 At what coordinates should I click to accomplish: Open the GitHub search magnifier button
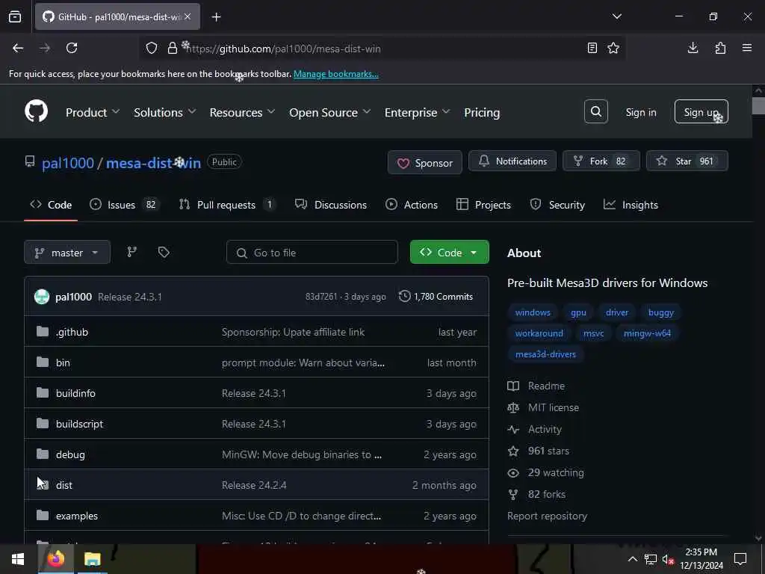coord(595,112)
